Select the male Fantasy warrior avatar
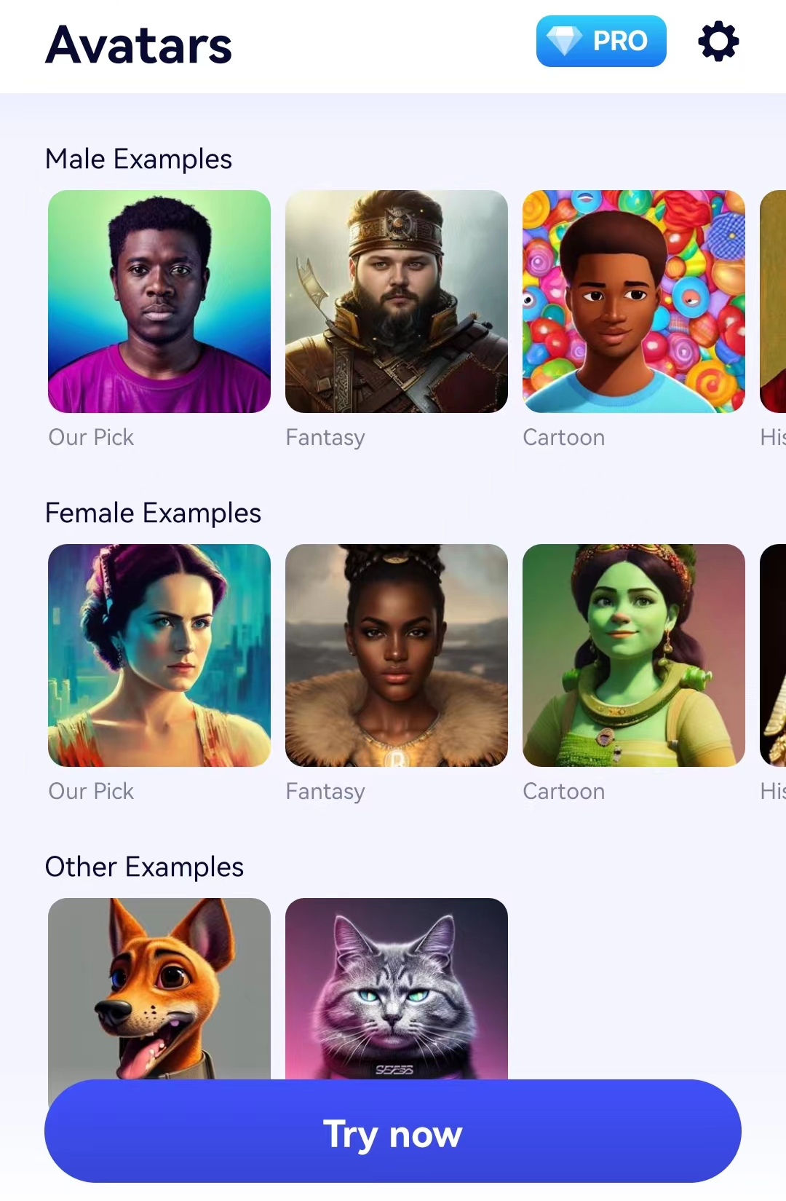 pos(397,302)
